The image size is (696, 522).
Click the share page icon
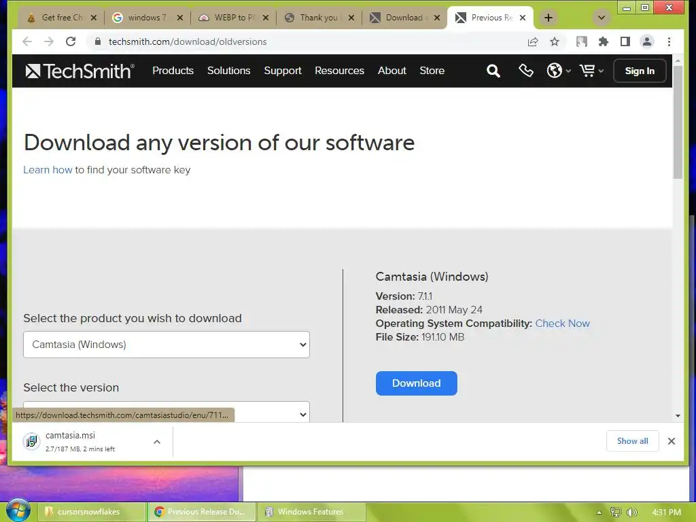click(x=533, y=41)
